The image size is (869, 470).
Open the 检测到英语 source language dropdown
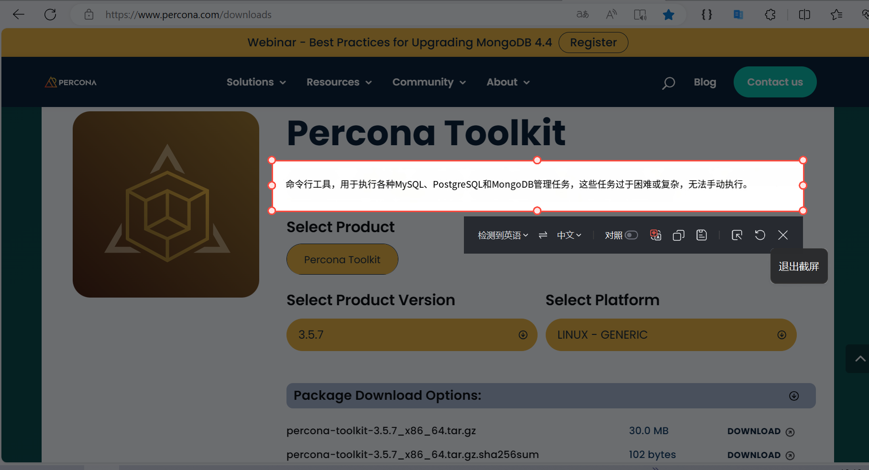click(503, 235)
